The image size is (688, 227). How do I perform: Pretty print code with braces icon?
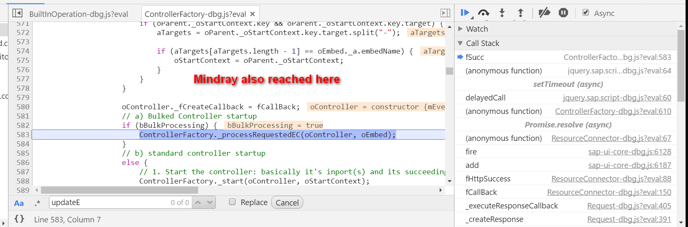[x=19, y=219]
